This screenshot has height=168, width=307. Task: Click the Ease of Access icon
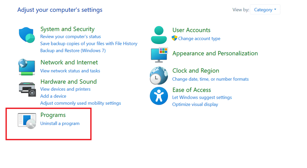pos(159,96)
